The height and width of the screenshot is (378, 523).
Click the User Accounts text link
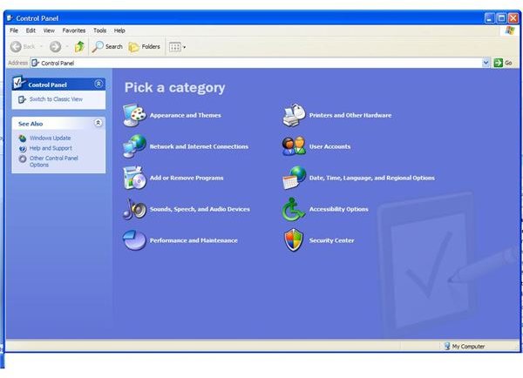click(329, 146)
